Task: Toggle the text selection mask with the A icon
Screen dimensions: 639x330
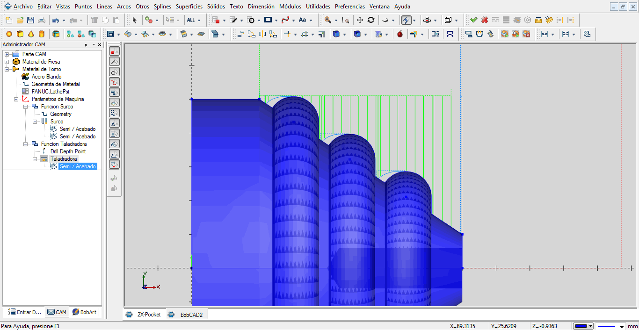Action: click(114, 123)
